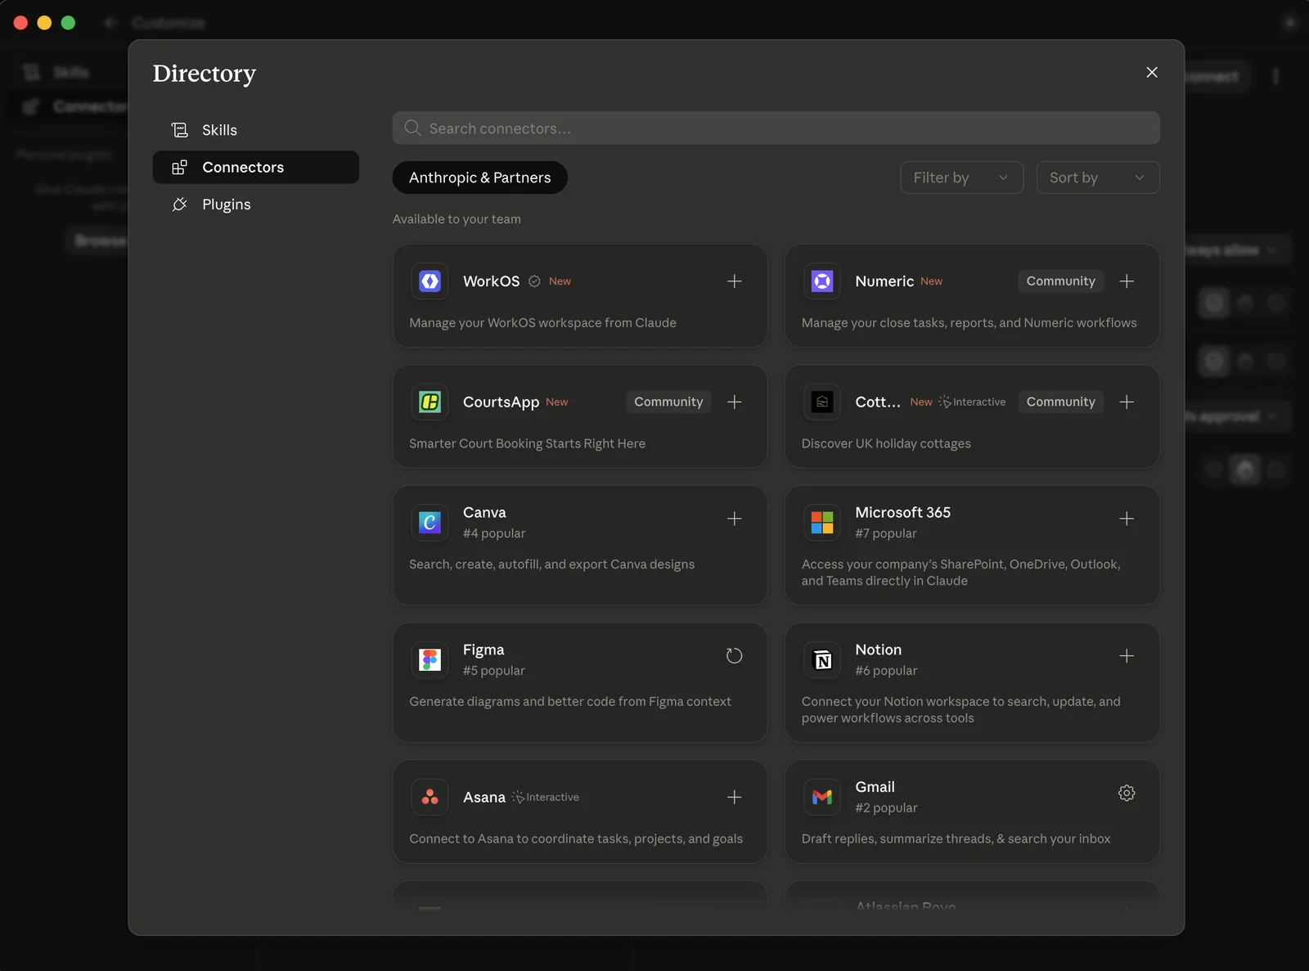Open the Microsoft 365 connector title
This screenshot has width=1309, height=971.
tap(902, 513)
